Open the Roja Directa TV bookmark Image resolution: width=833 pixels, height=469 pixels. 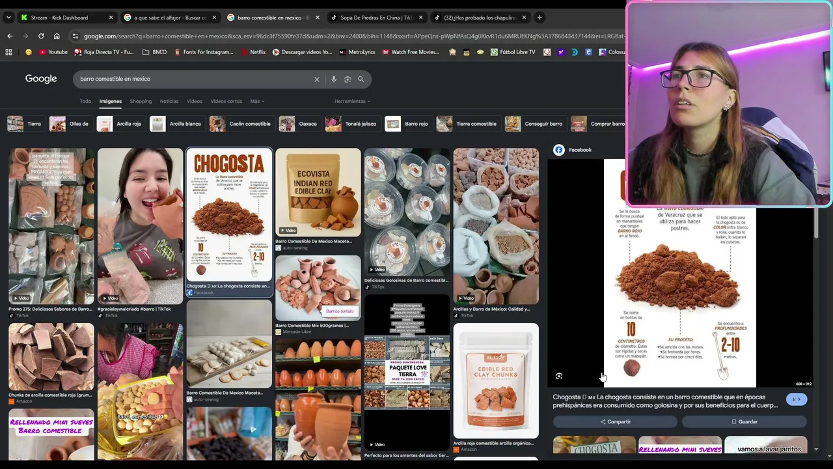pos(104,52)
